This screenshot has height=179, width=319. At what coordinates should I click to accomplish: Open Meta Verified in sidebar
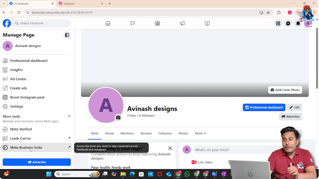(37, 129)
